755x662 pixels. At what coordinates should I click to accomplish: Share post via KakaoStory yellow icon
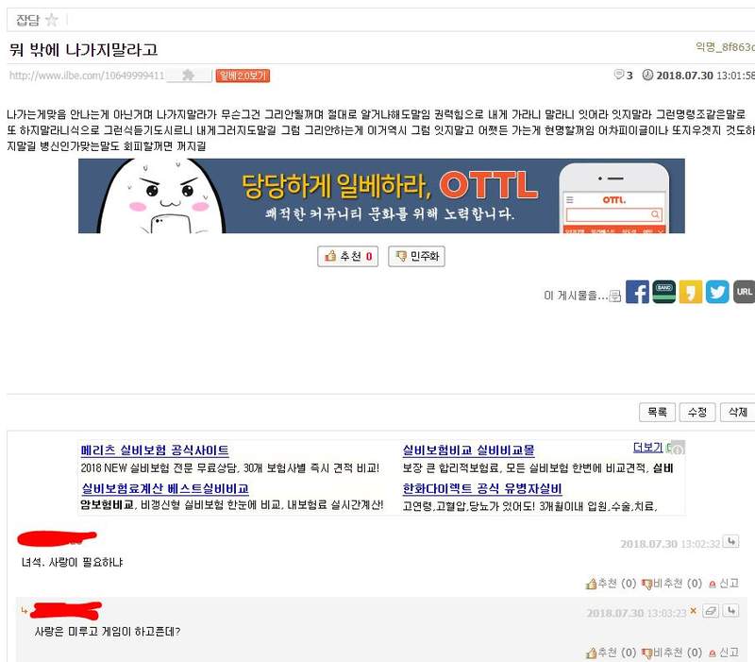pyautogui.click(x=691, y=292)
